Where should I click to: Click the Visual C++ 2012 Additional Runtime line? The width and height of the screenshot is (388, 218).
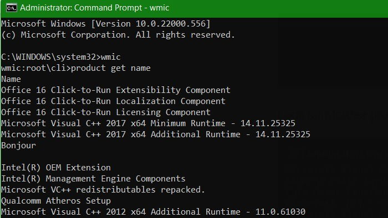tap(153, 212)
